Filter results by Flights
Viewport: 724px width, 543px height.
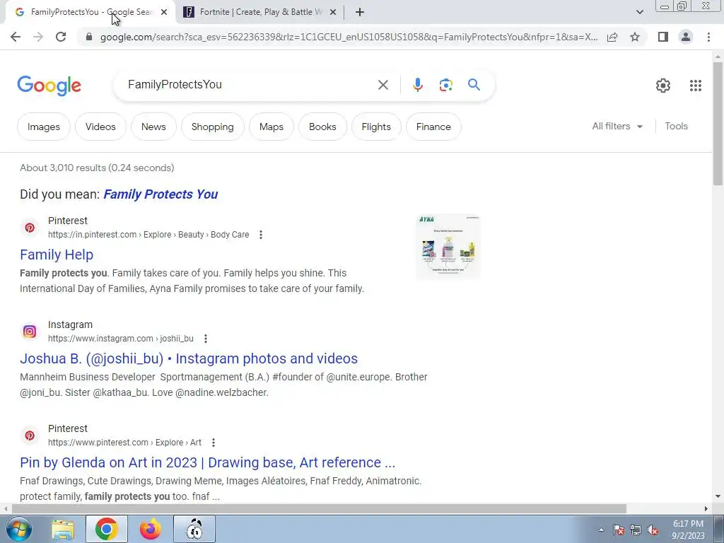(x=376, y=127)
